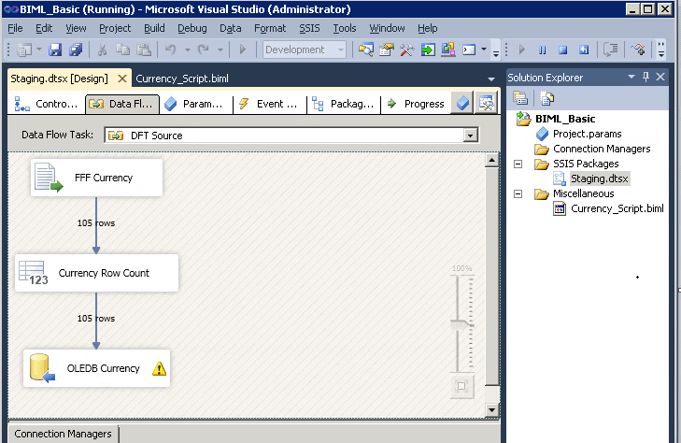Select Currency_Script.biml in Solution Explorer
This screenshot has width=681, height=443.
click(x=617, y=208)
